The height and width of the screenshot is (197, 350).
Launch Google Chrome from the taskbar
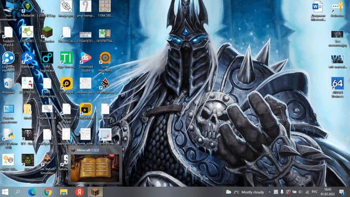click(x=48, y=192)
